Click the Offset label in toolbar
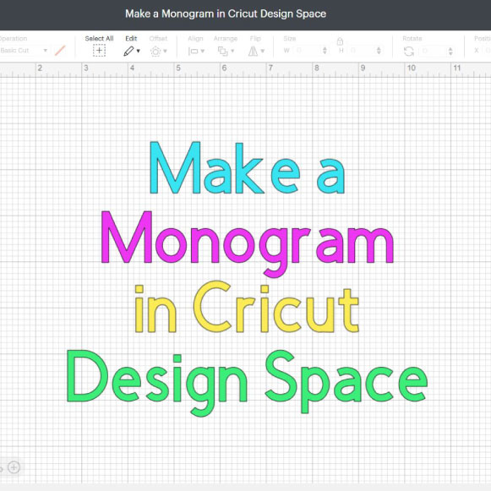 [158, 39]
